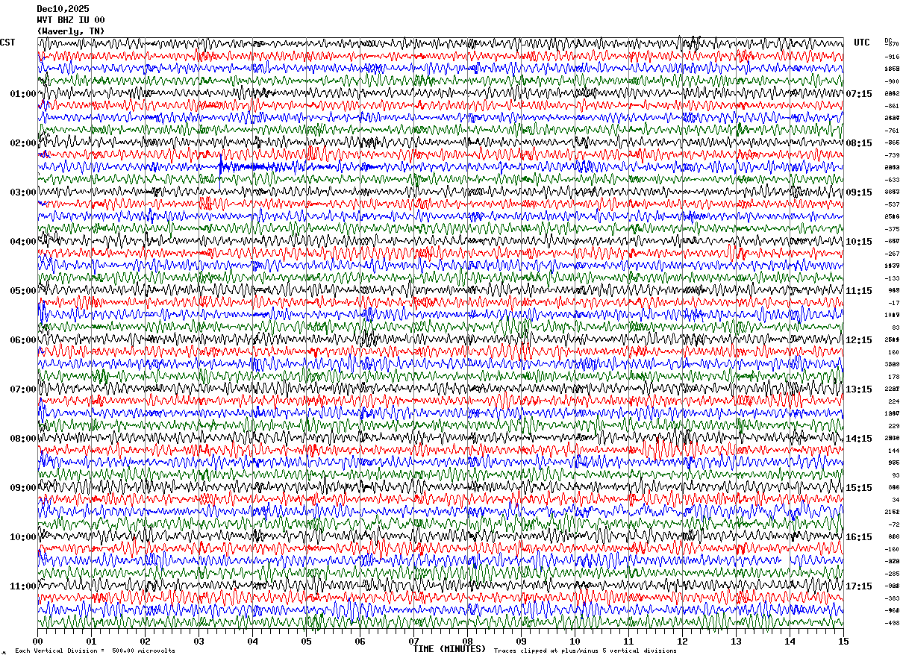Click the DC offset value -375
903x661 pixels.
(892, 229)
